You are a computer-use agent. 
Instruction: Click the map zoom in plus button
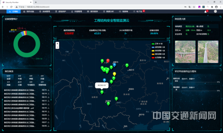pos(57,44)
